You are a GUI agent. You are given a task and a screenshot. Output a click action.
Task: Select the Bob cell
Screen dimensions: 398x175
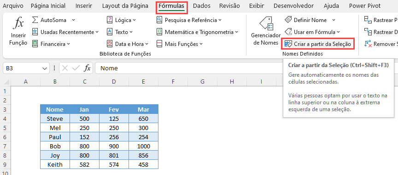coord(55,146)
